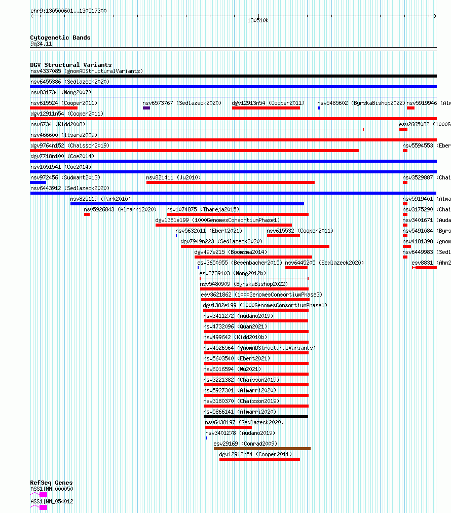The height and width of the screenshot is (513, 451).
Task: Select the nsv6455386 Sedlazeck2020 variant label
Action: [70, 82]
